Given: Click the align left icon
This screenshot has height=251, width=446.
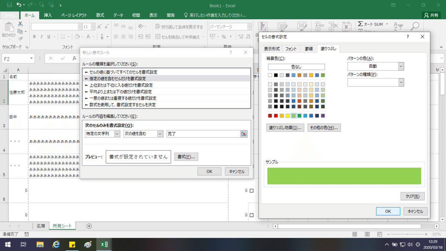Looking at the screenshot, I should click(x=116, y=37).
